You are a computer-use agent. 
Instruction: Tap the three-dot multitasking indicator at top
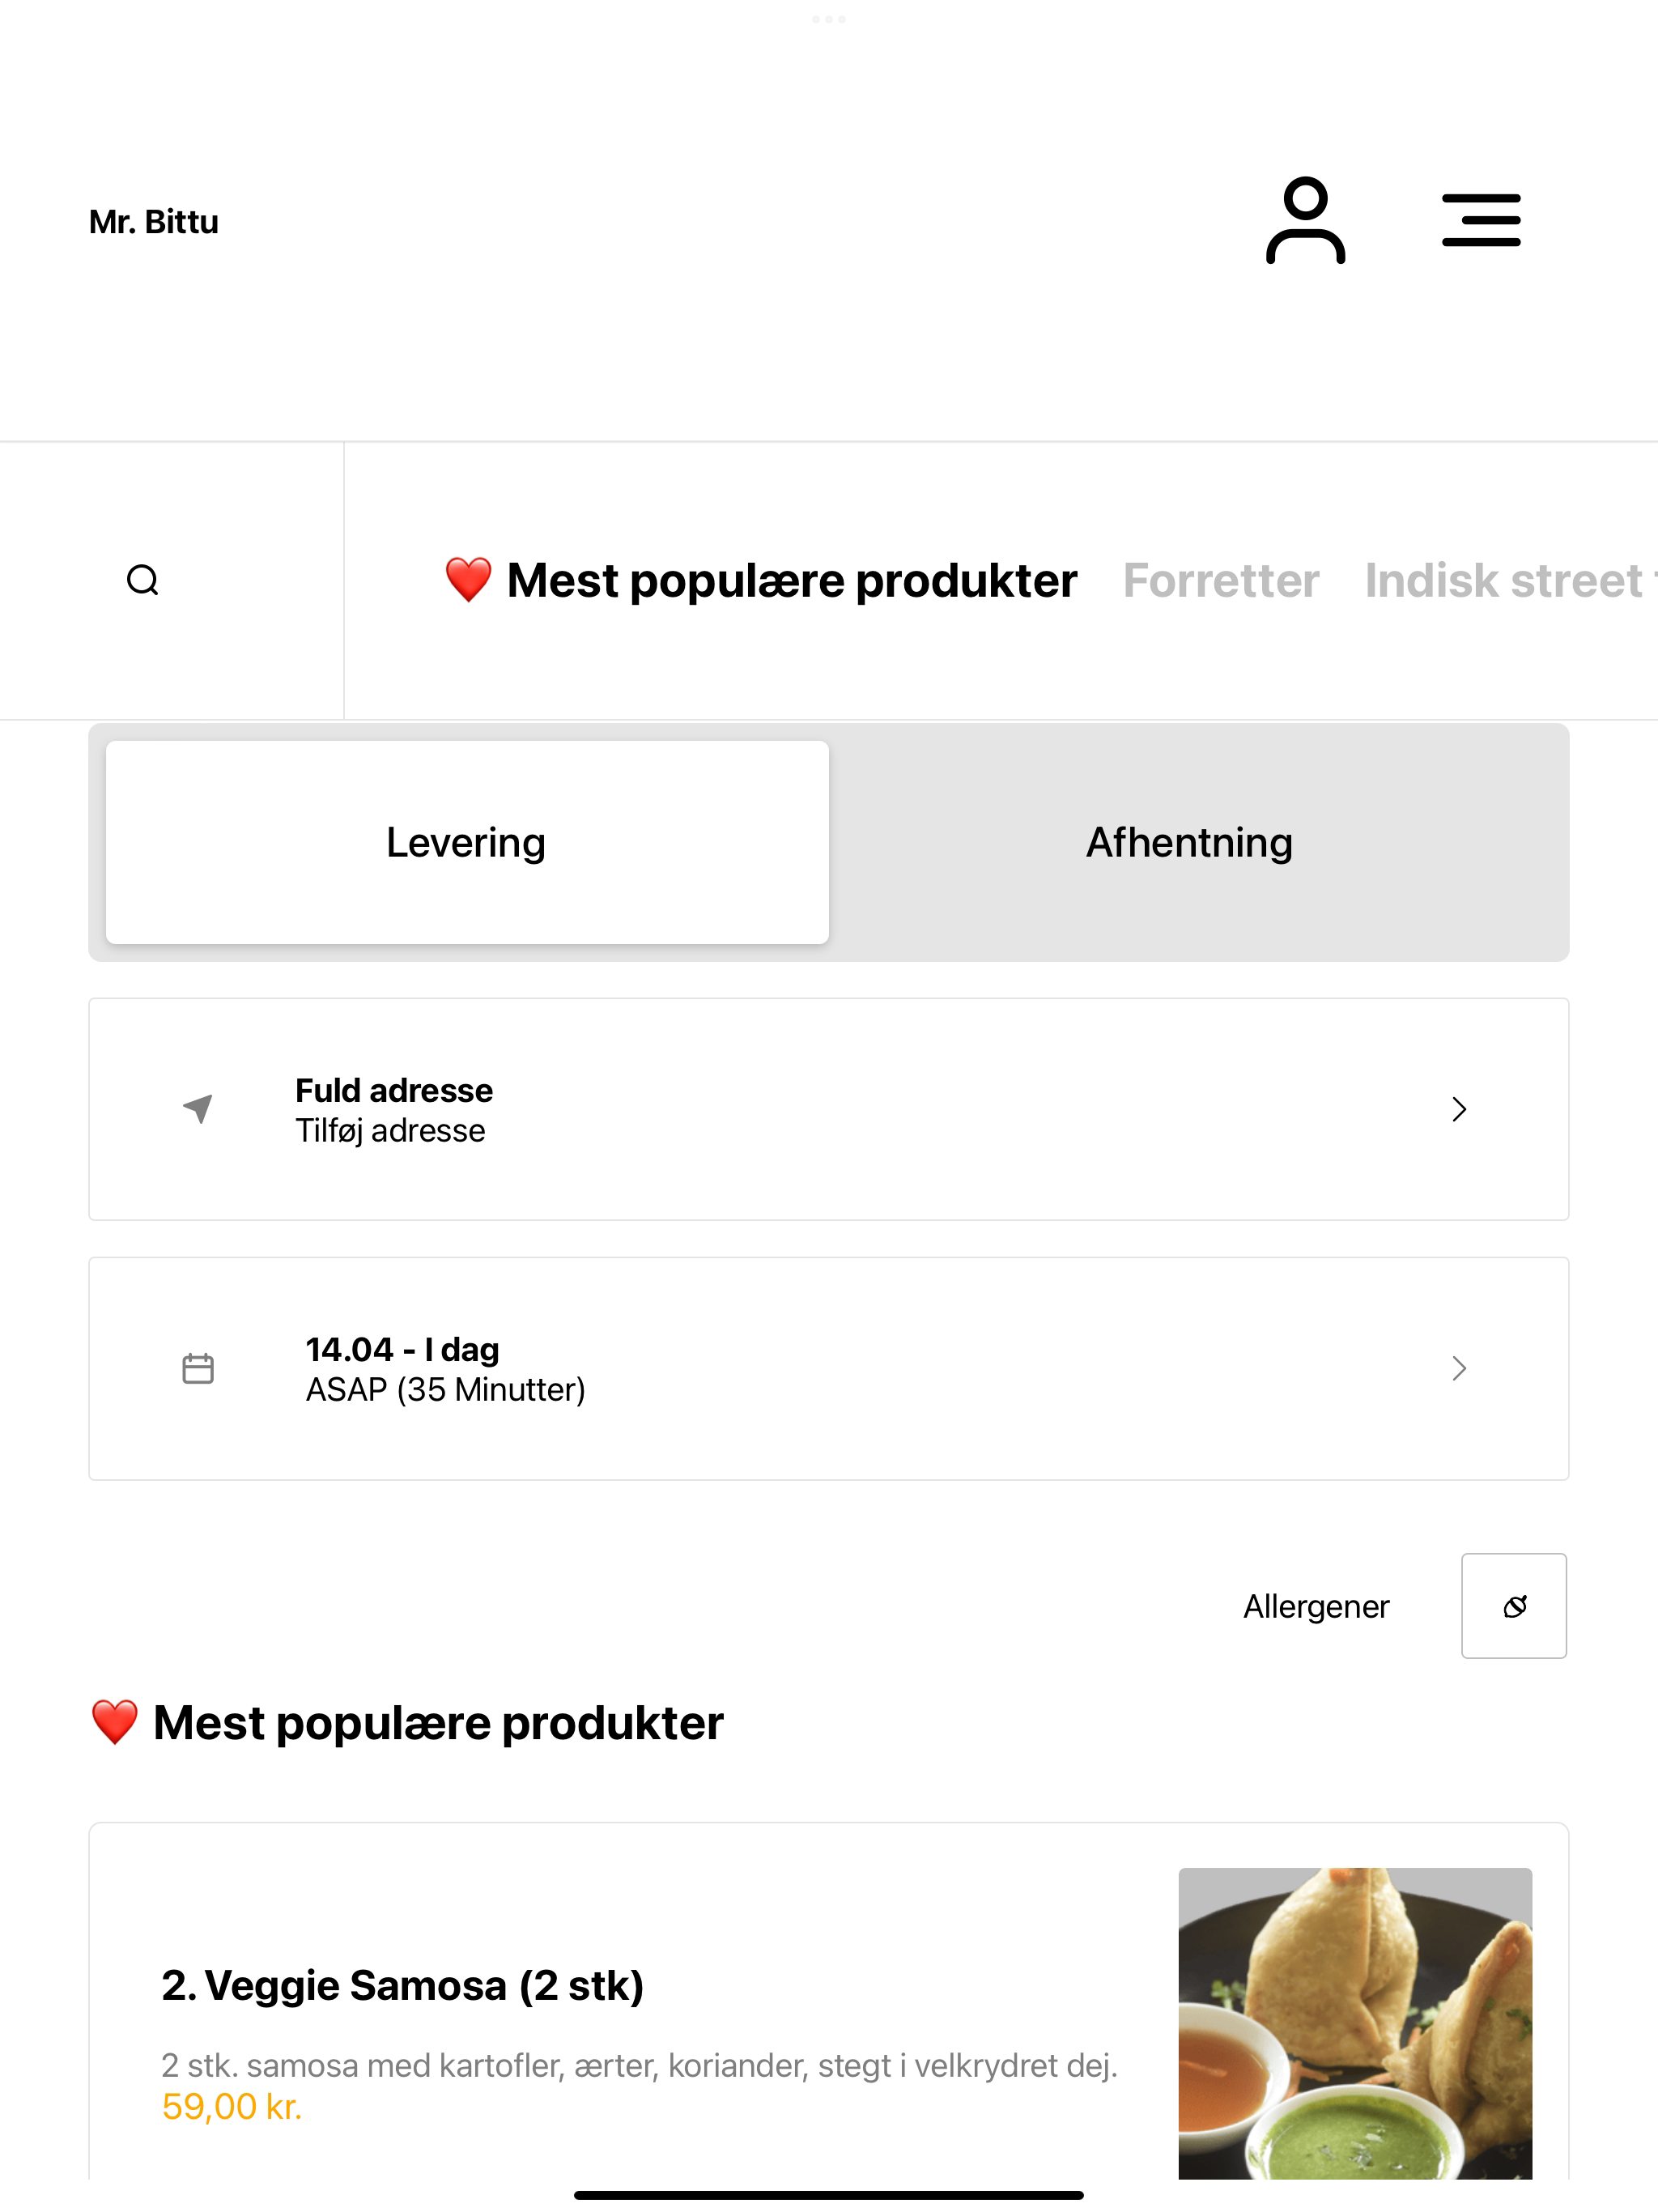tap(829, 19)
